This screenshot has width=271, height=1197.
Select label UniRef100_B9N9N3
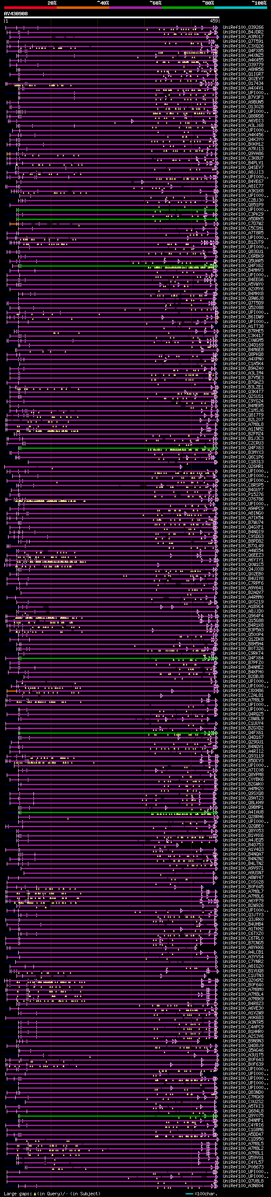(243, 1041)
